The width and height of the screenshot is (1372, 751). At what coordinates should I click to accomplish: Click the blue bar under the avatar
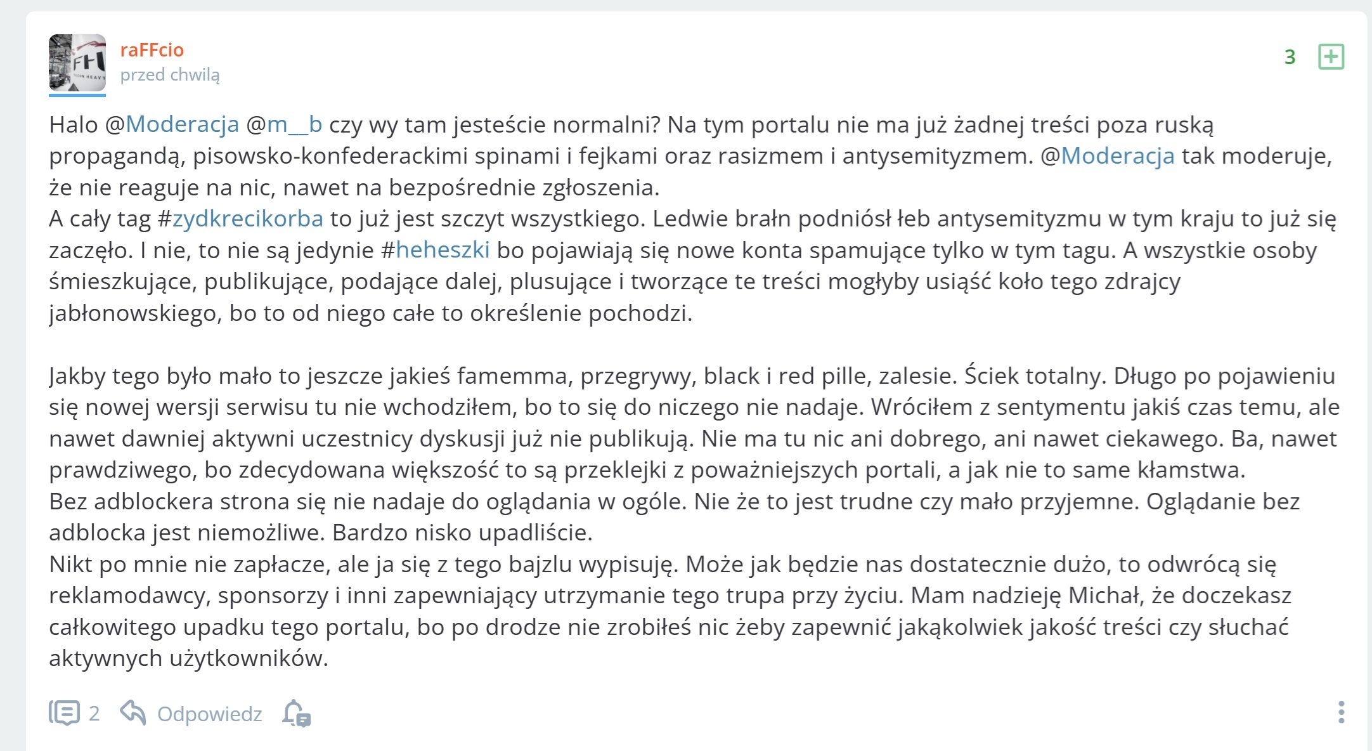(77, 95)
